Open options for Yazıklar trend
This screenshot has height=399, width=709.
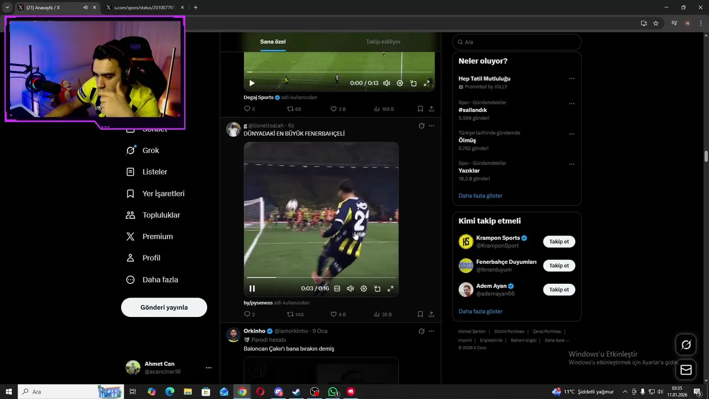pyautogui.click(x=572, y=164)
